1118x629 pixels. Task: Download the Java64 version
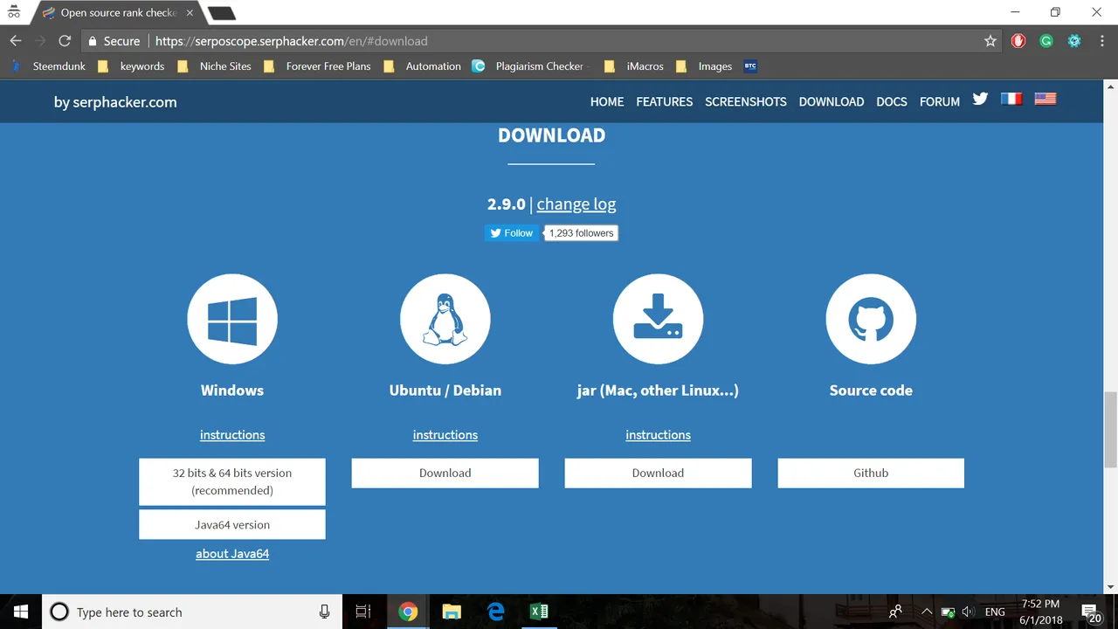point(232,525)
